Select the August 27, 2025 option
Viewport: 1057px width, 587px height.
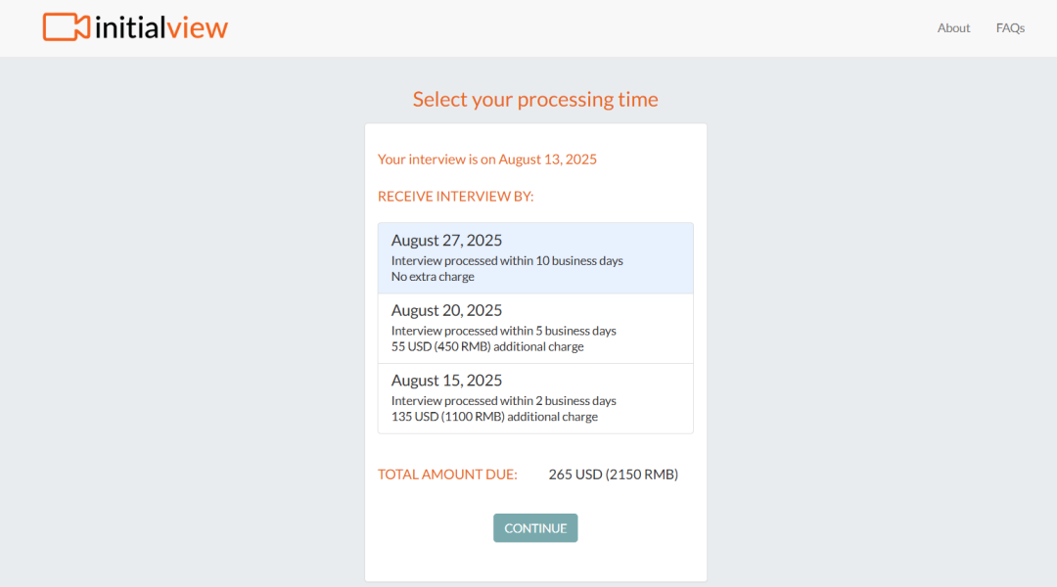tap(535, 258)
